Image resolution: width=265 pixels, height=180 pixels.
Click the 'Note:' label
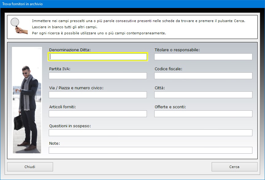[x=55, y=143]
